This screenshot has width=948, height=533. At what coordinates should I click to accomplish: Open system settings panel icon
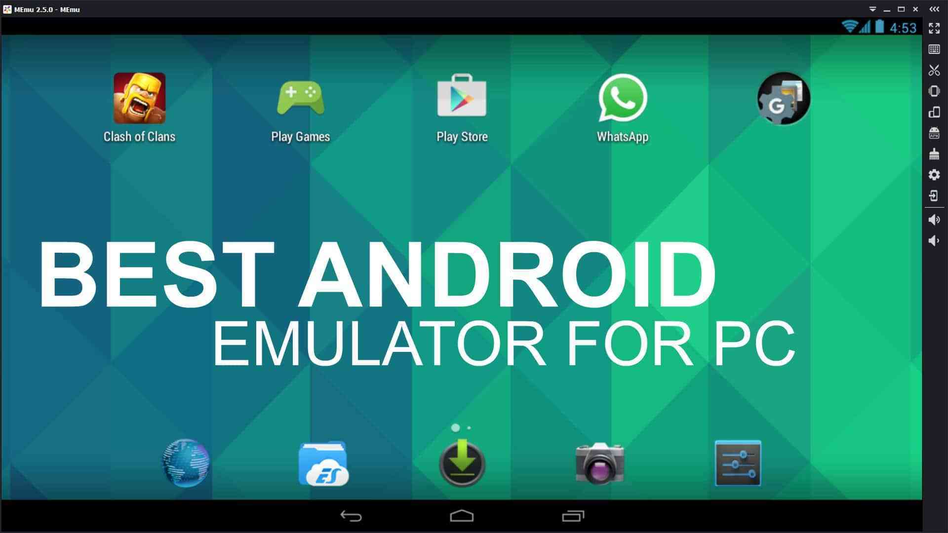pos(935,174)
